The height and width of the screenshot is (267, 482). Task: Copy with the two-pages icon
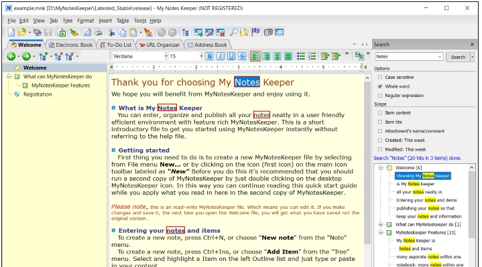pos(123,32)
